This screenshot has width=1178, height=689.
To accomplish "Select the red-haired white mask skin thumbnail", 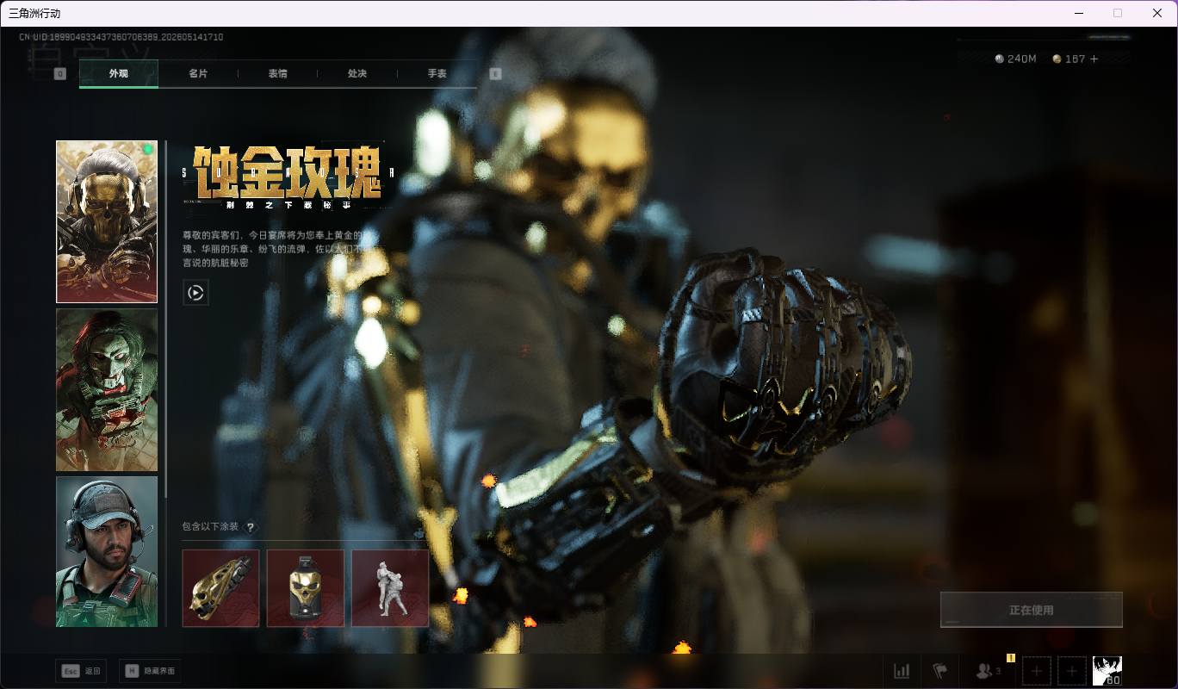I will coord(107,390).
